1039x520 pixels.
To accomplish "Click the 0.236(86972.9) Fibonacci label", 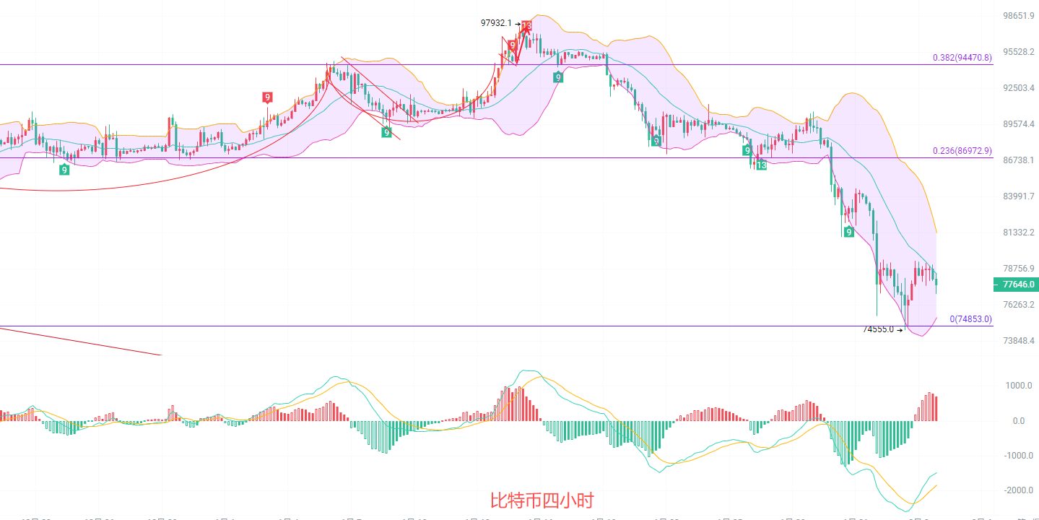I will 962,151.
